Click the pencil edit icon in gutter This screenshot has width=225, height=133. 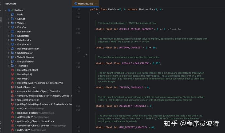pyautogui.click(x=85, y=55)
